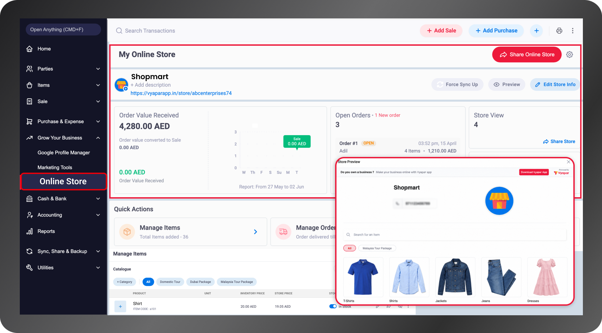
Task: Click the Accounting person icon
Action: (30, 215)
